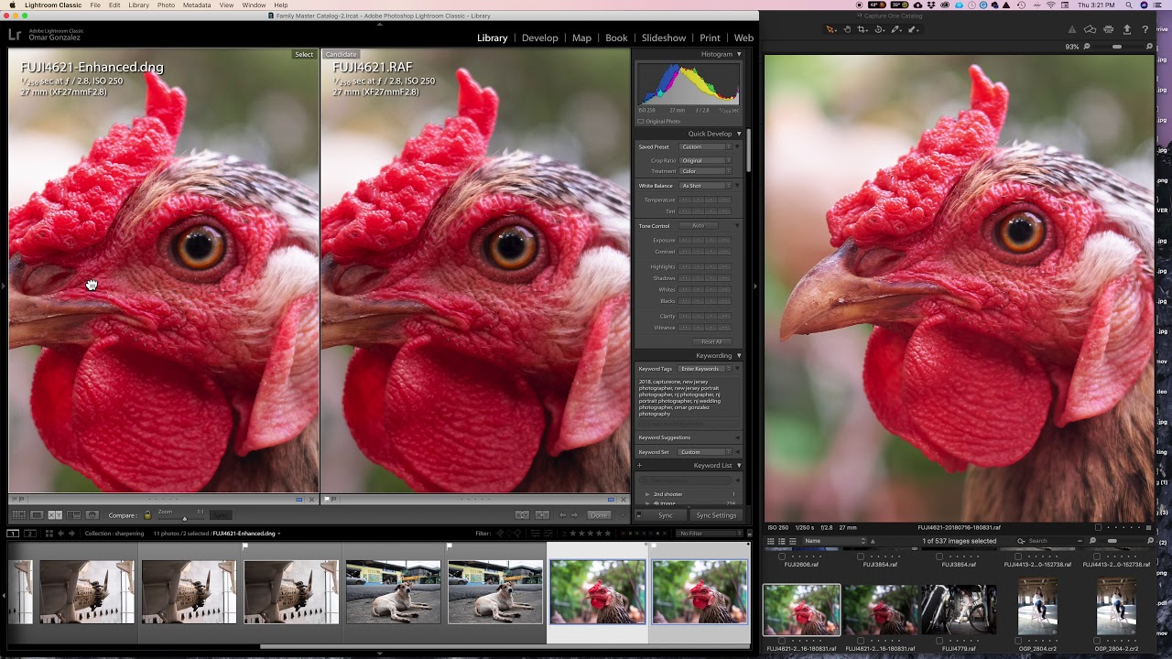The width and height of the screenshot is (1172, 659).
Task: Select the Capture One rotate tool
Action: [879, 29]
